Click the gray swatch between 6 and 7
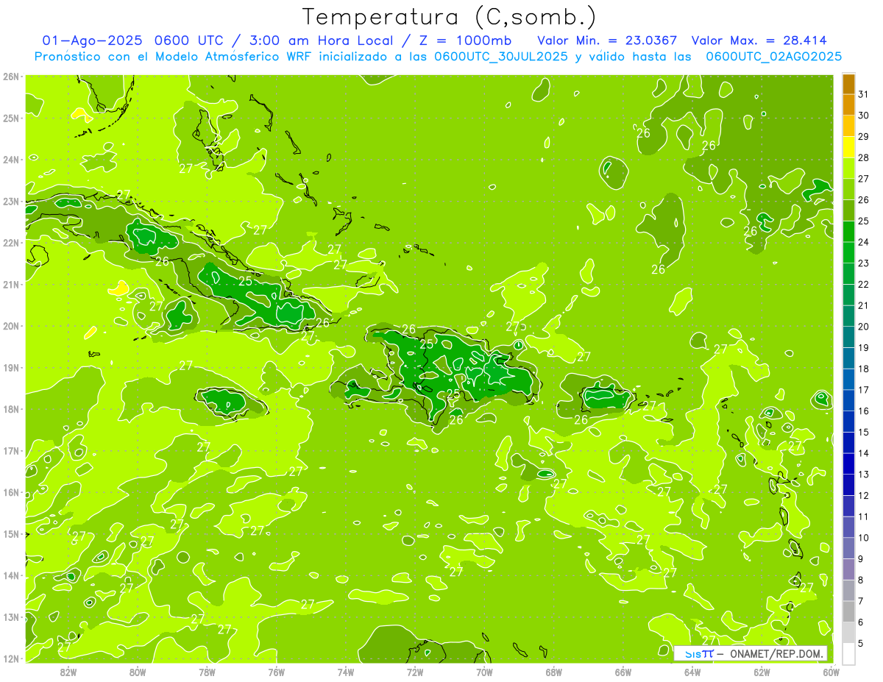Image resolution: width=883 pixels, height=682 pixels. [848, 611]
